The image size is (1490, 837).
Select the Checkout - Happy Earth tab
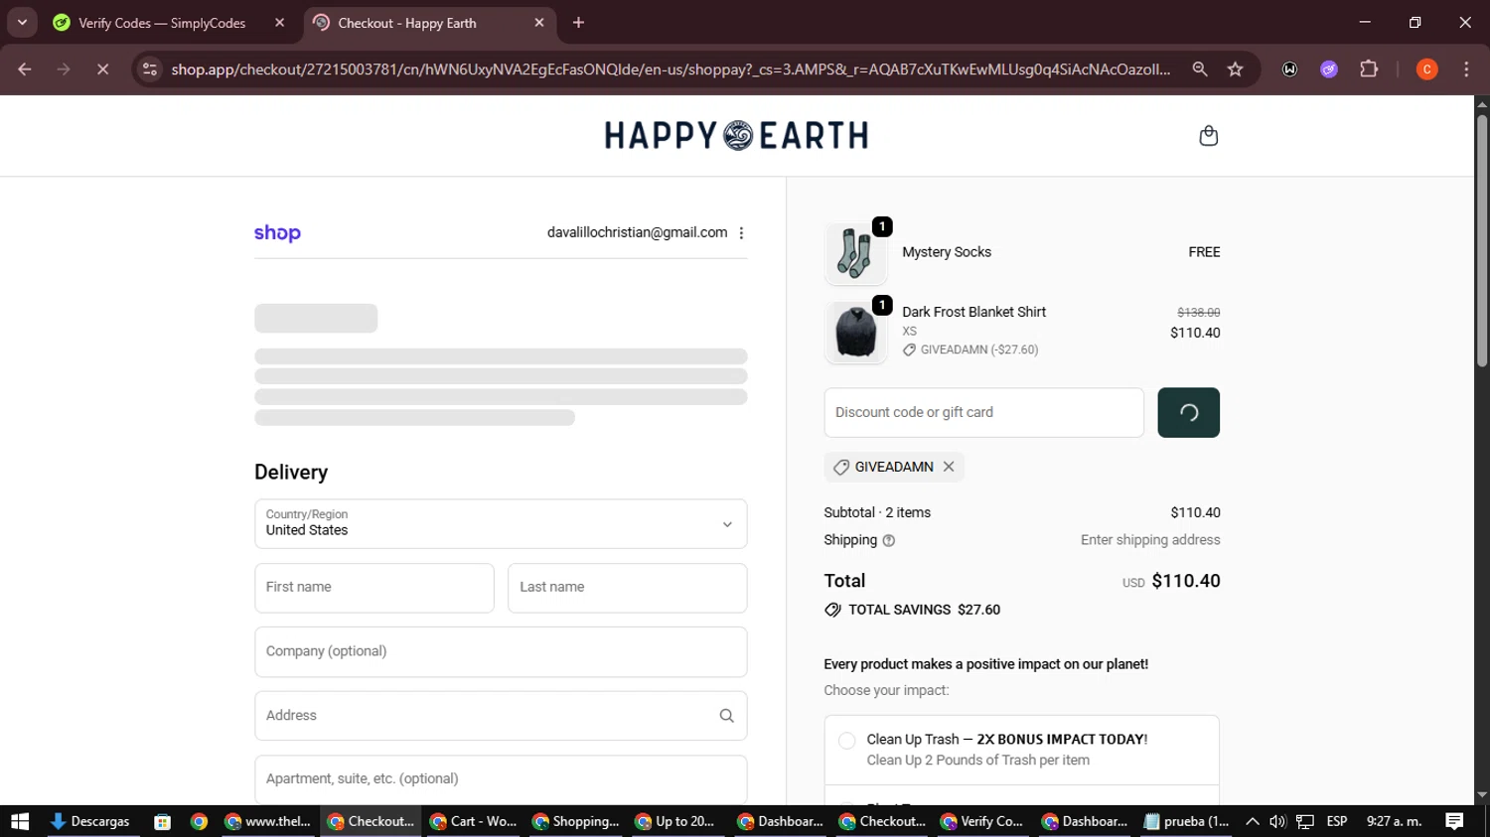click(x=407, y=23)
